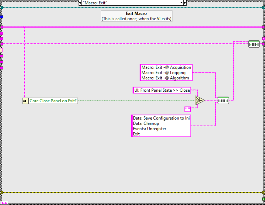
Task: Click the arrow glyph inside the Core.Close Panel terminal
Action: coord(25,100)
